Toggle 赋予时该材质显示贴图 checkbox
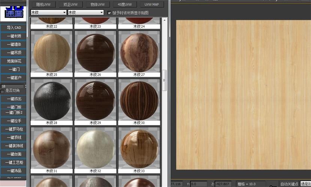This screenshot has height=187, width=311. pos(109,13)
